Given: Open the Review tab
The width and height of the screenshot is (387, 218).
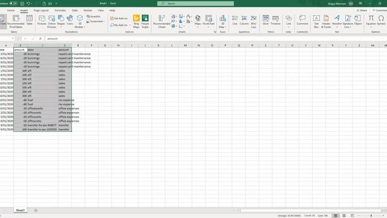Looking at the screenshot, I should click(x=88, y=10).
